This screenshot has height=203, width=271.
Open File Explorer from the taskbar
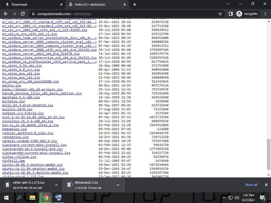32,198
